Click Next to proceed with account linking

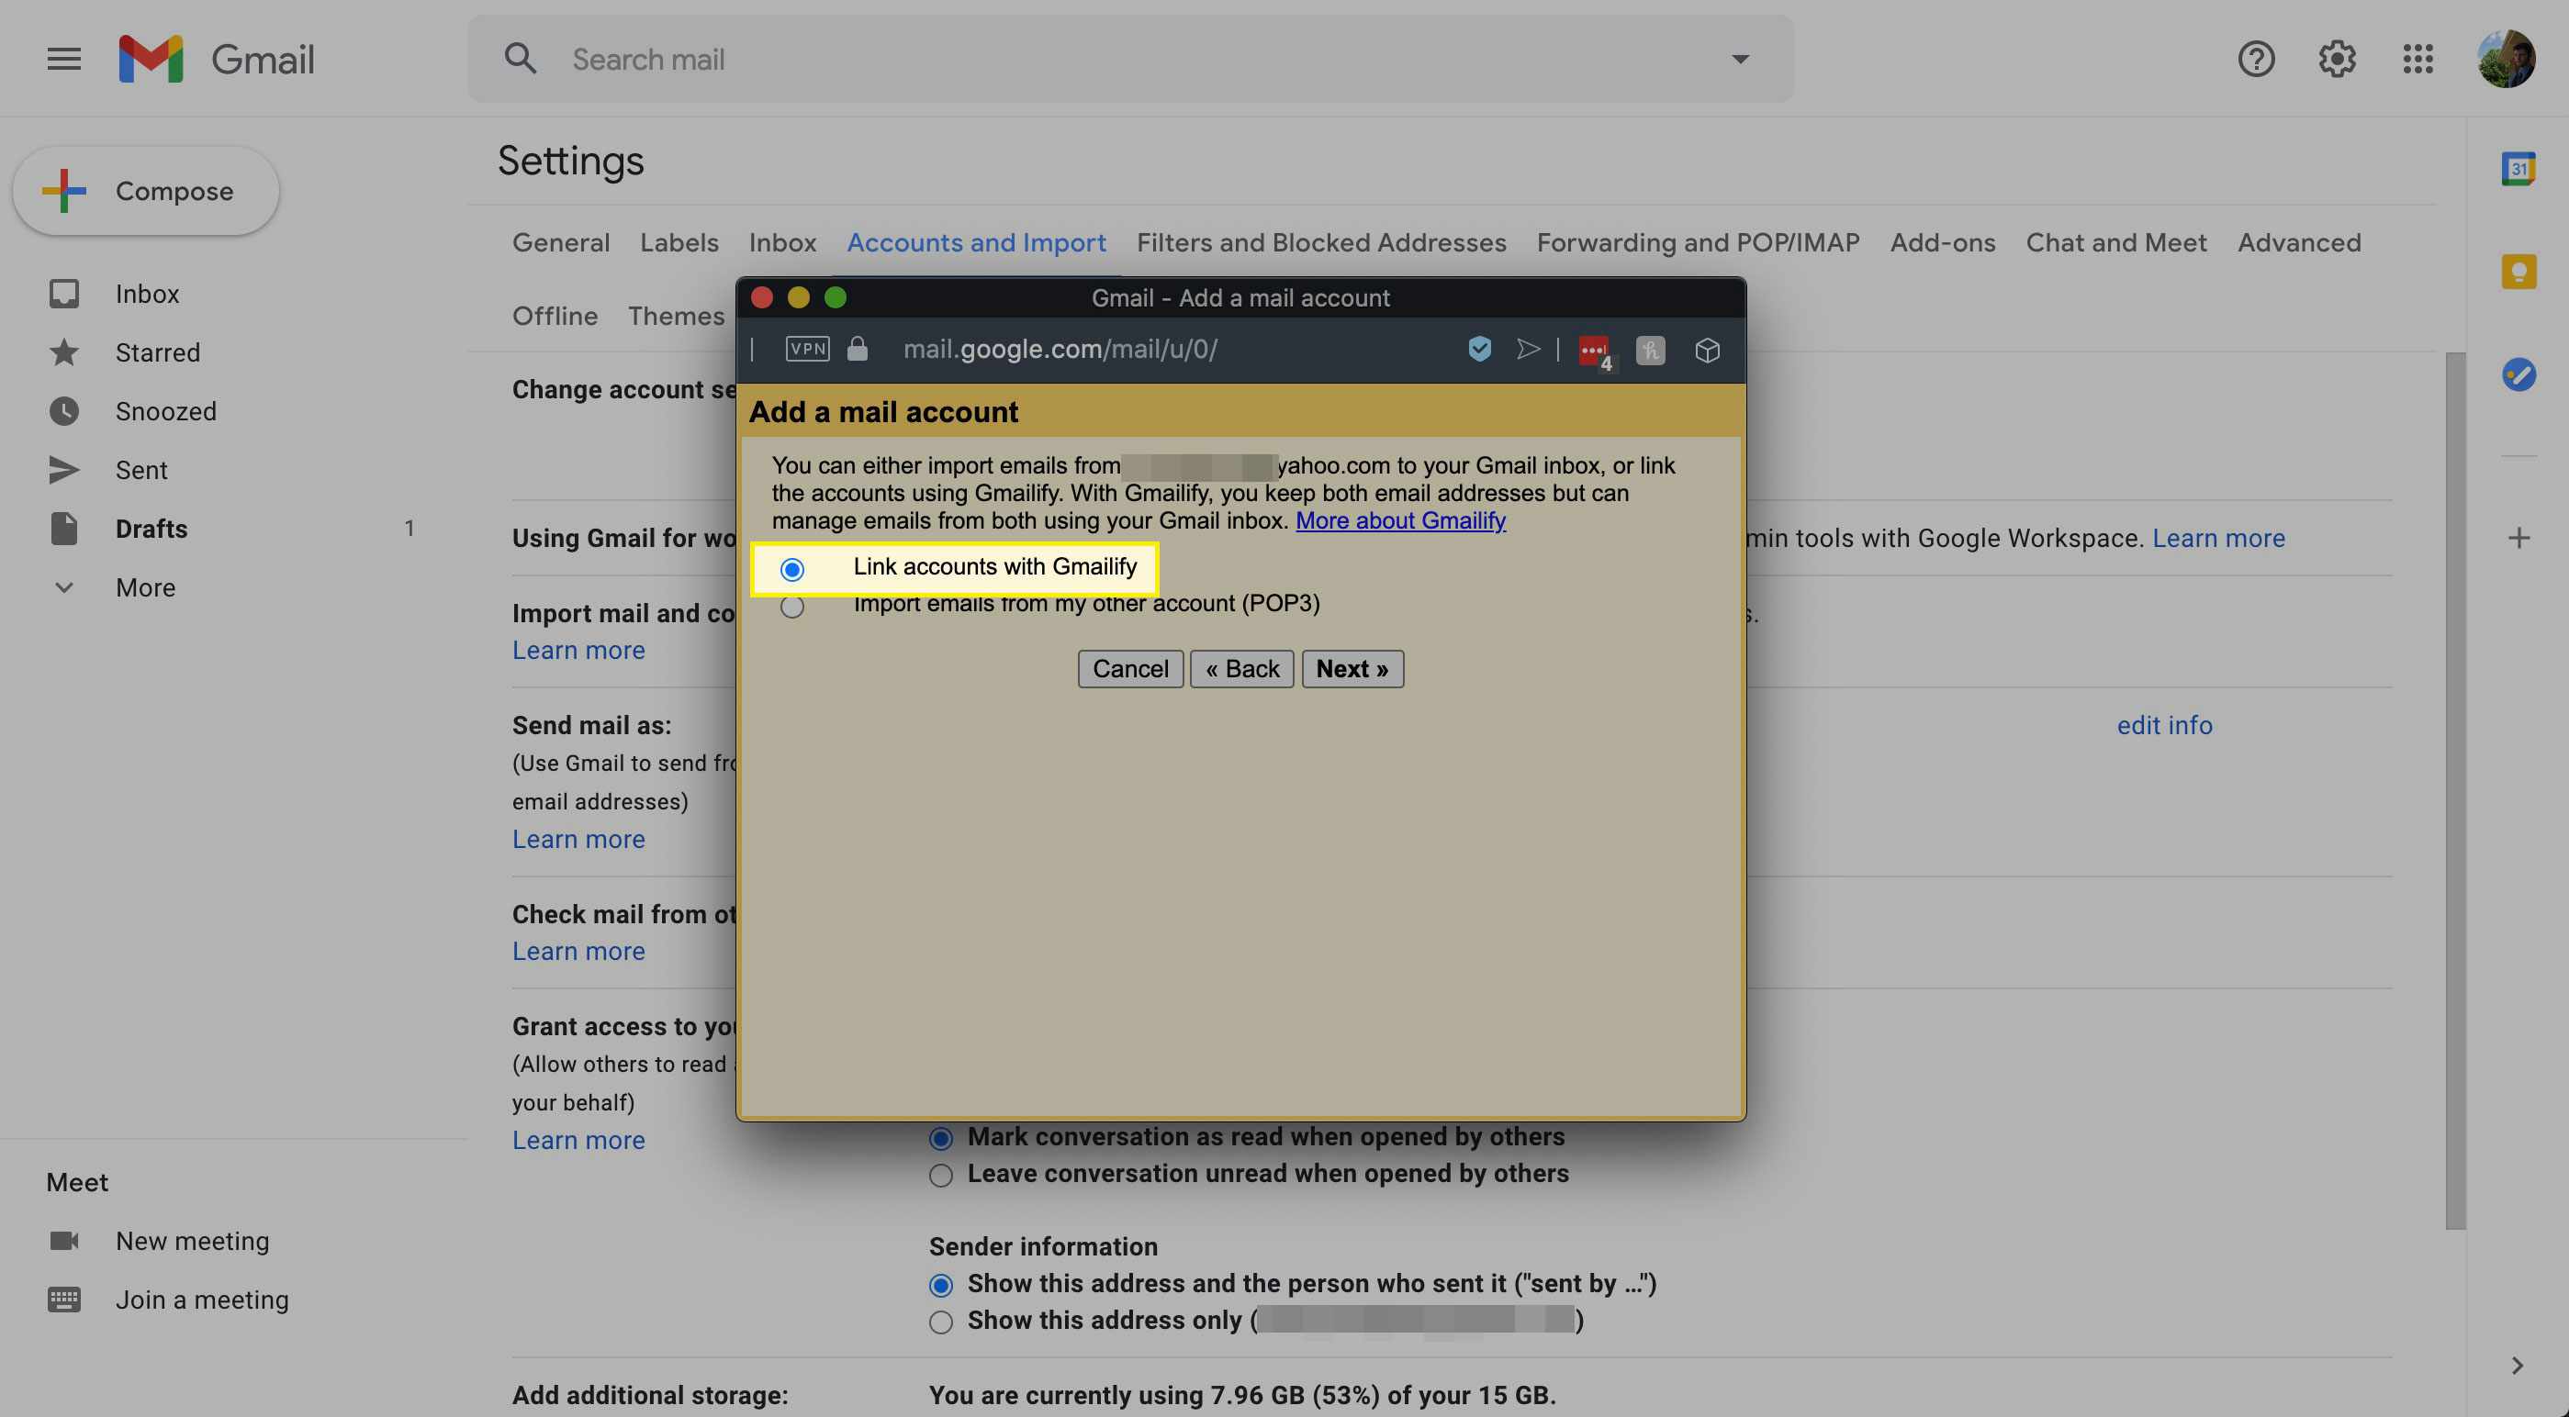[1352, 666]
